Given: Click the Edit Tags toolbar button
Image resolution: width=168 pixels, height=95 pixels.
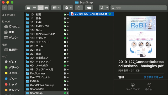Looking at the screenshot, I should click(89, 8).
